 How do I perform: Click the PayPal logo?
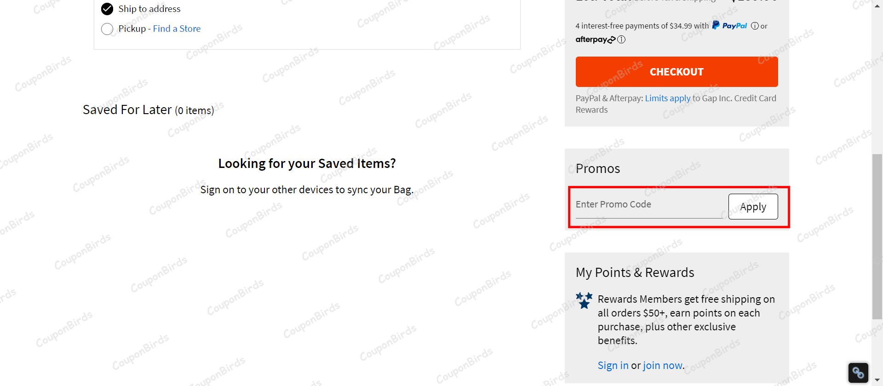click(x=729, y=25)
